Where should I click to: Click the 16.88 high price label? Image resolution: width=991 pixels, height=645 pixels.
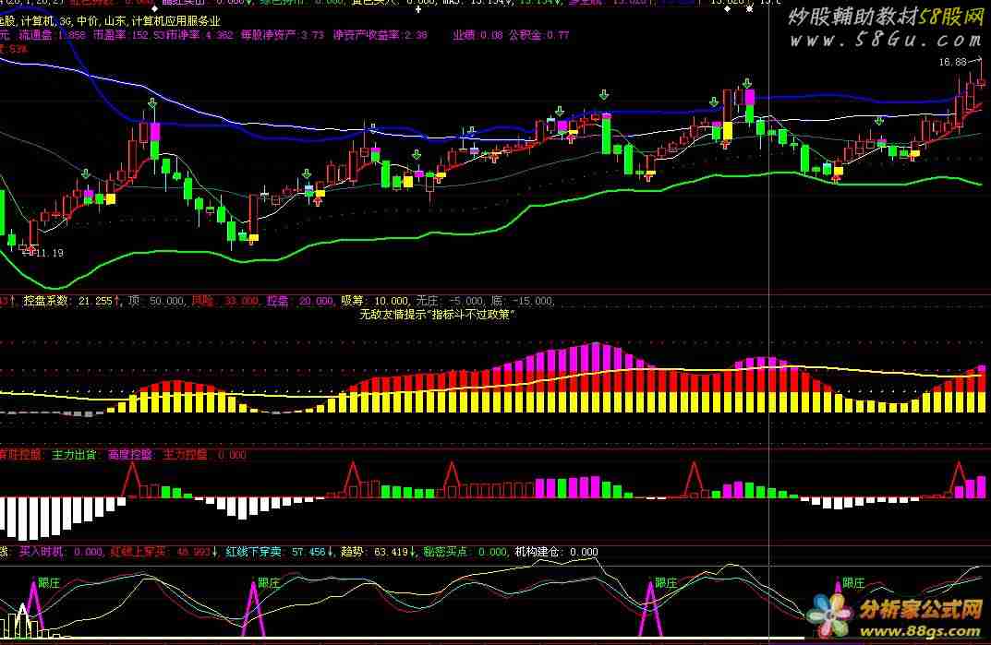(x=952, y=62)
